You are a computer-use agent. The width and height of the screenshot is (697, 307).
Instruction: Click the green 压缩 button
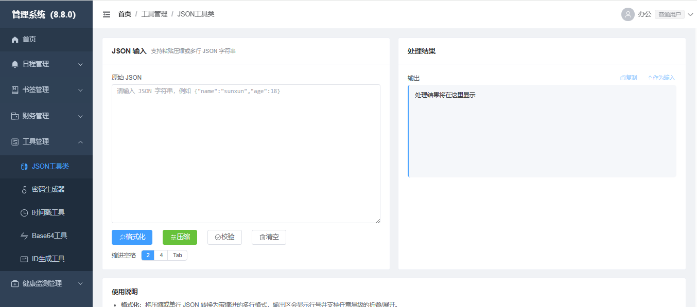click(180, 237)
